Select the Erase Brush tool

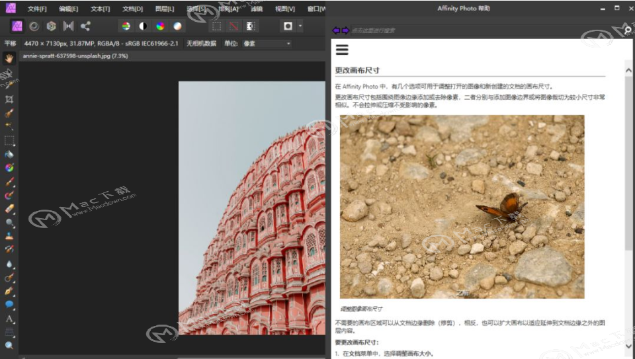pyautogui.click(x=9, y=209)
